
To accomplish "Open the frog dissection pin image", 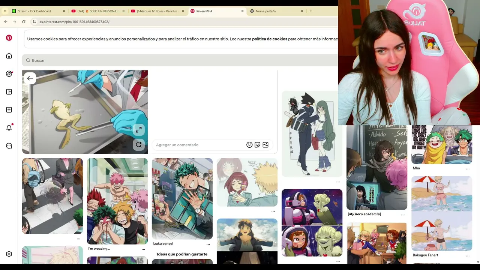I will click(x=85, y=112).
